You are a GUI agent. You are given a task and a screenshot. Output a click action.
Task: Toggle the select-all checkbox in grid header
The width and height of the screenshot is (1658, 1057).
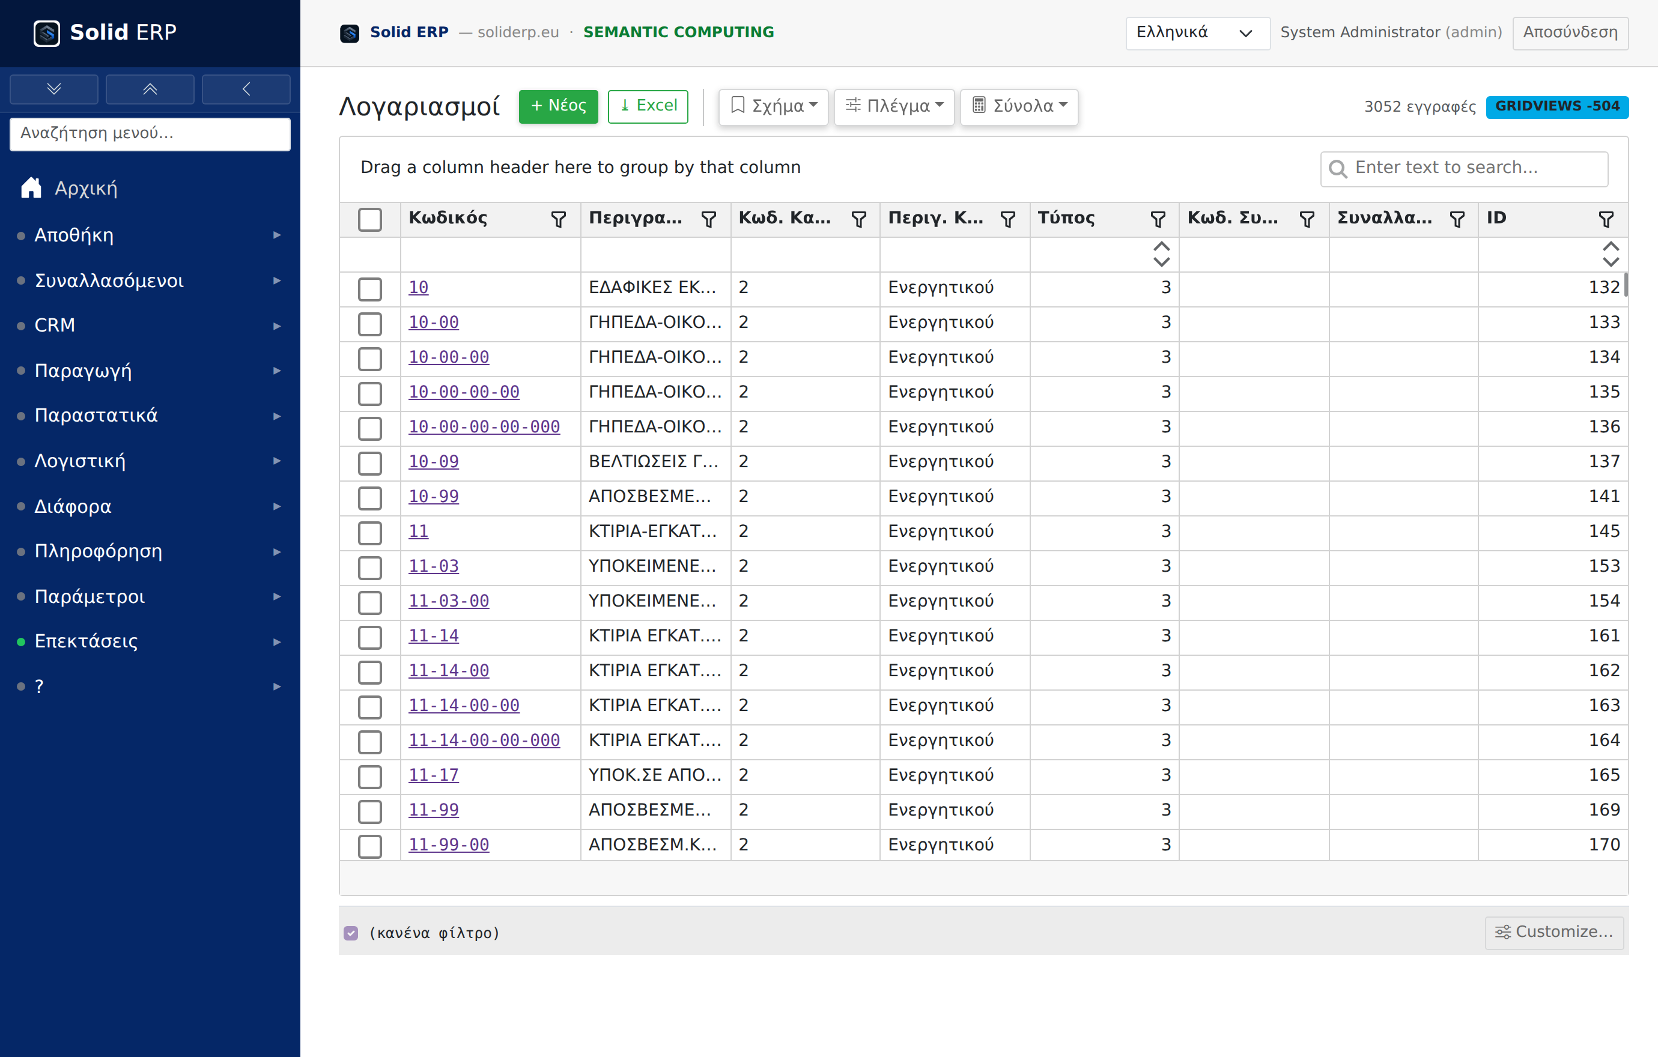click(x=369, y=220)
